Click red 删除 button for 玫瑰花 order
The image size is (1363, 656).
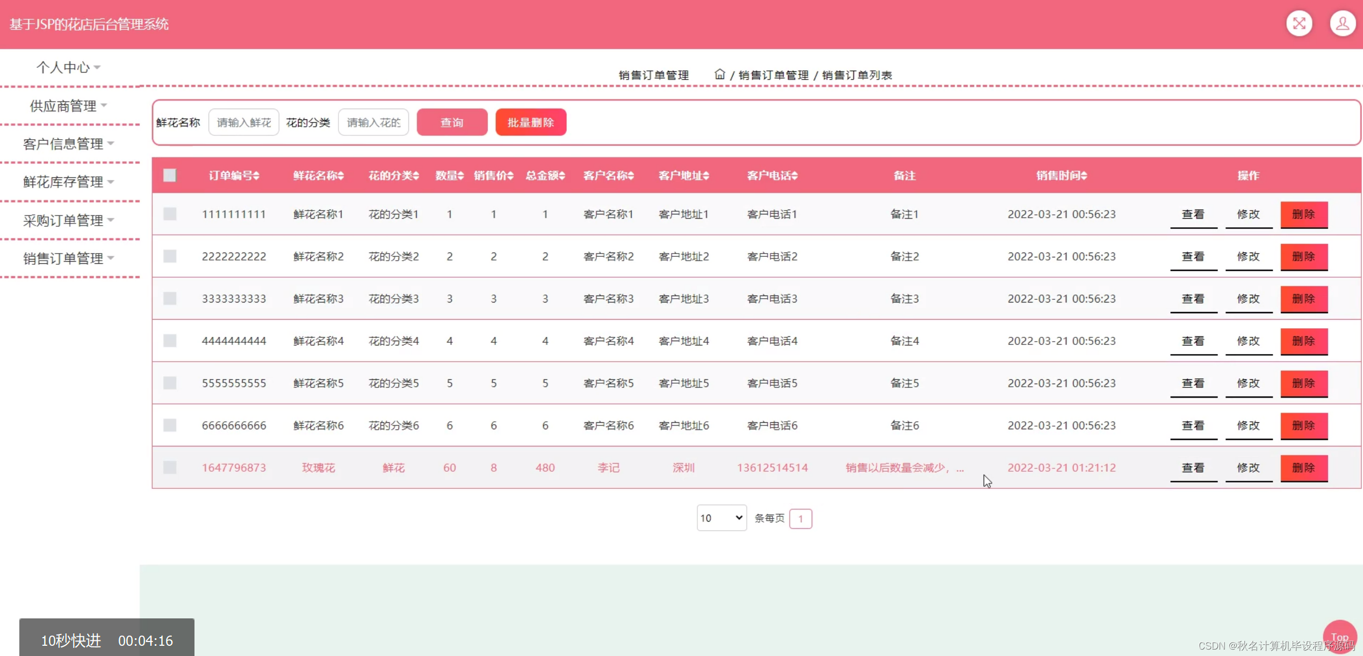pos(1303,467)
